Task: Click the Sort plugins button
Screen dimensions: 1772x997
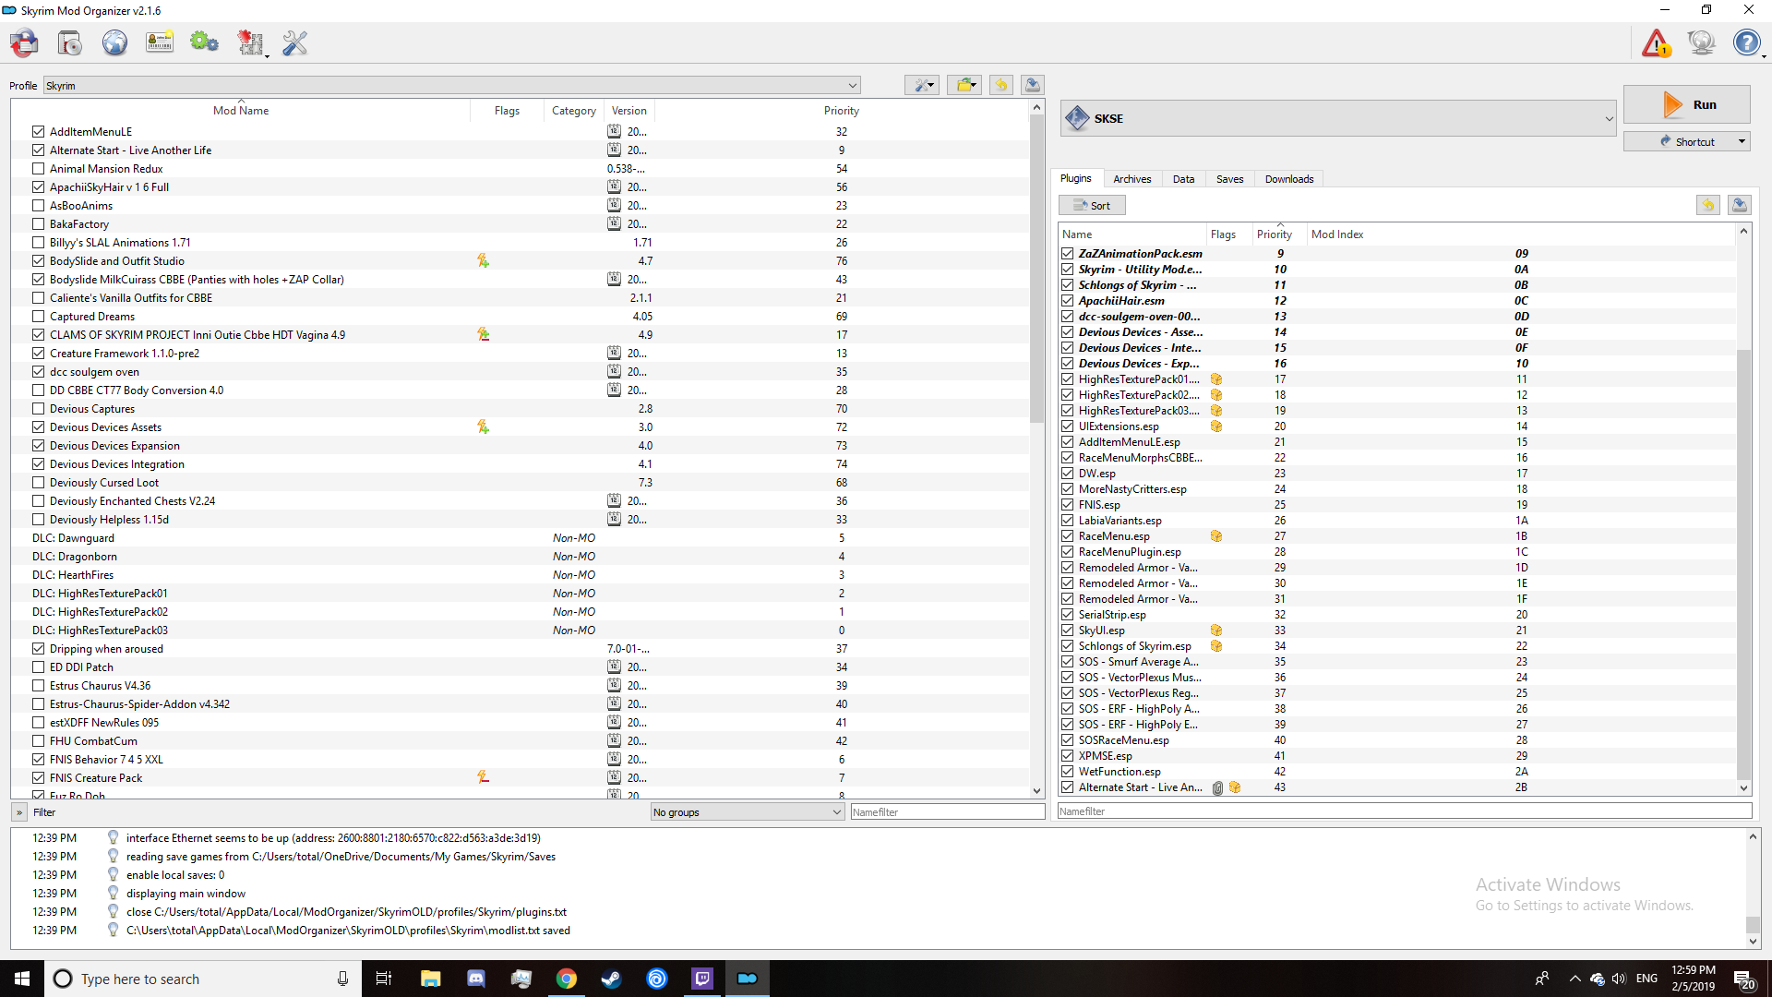Action: click(1092, 205)
